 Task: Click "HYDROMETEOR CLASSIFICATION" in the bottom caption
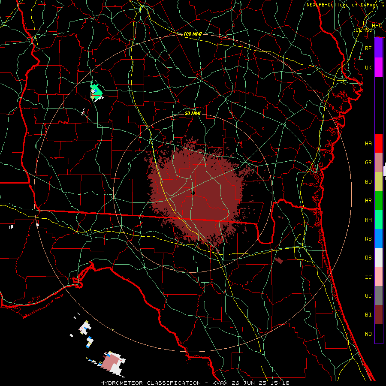click(151, 383)
